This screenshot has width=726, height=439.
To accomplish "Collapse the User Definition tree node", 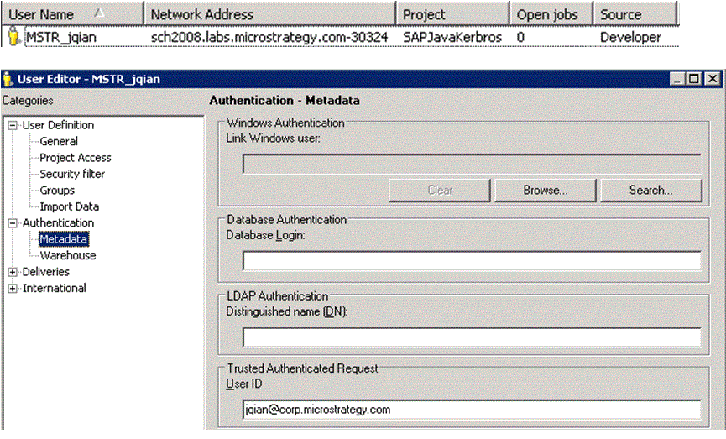I will click(13, 126).
